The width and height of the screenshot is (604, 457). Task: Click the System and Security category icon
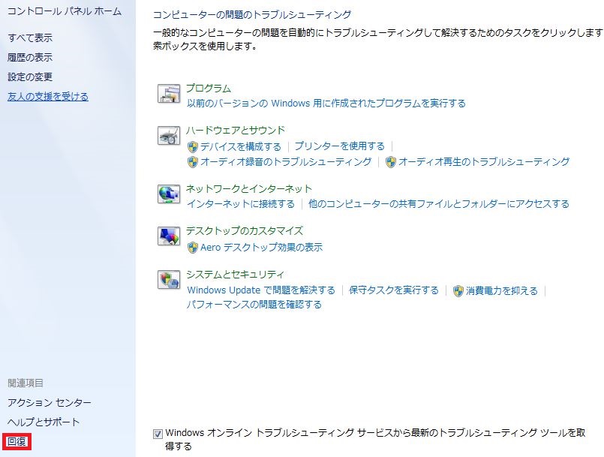click(170, 280)
